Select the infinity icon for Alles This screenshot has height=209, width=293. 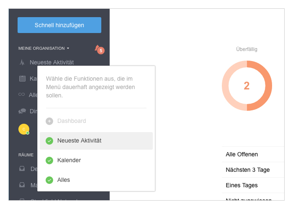(x=21, y=94)
